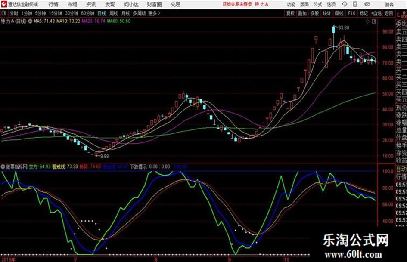407x262 pixels.
Task: Open the 资讯 menu
Action: [91, 4]
